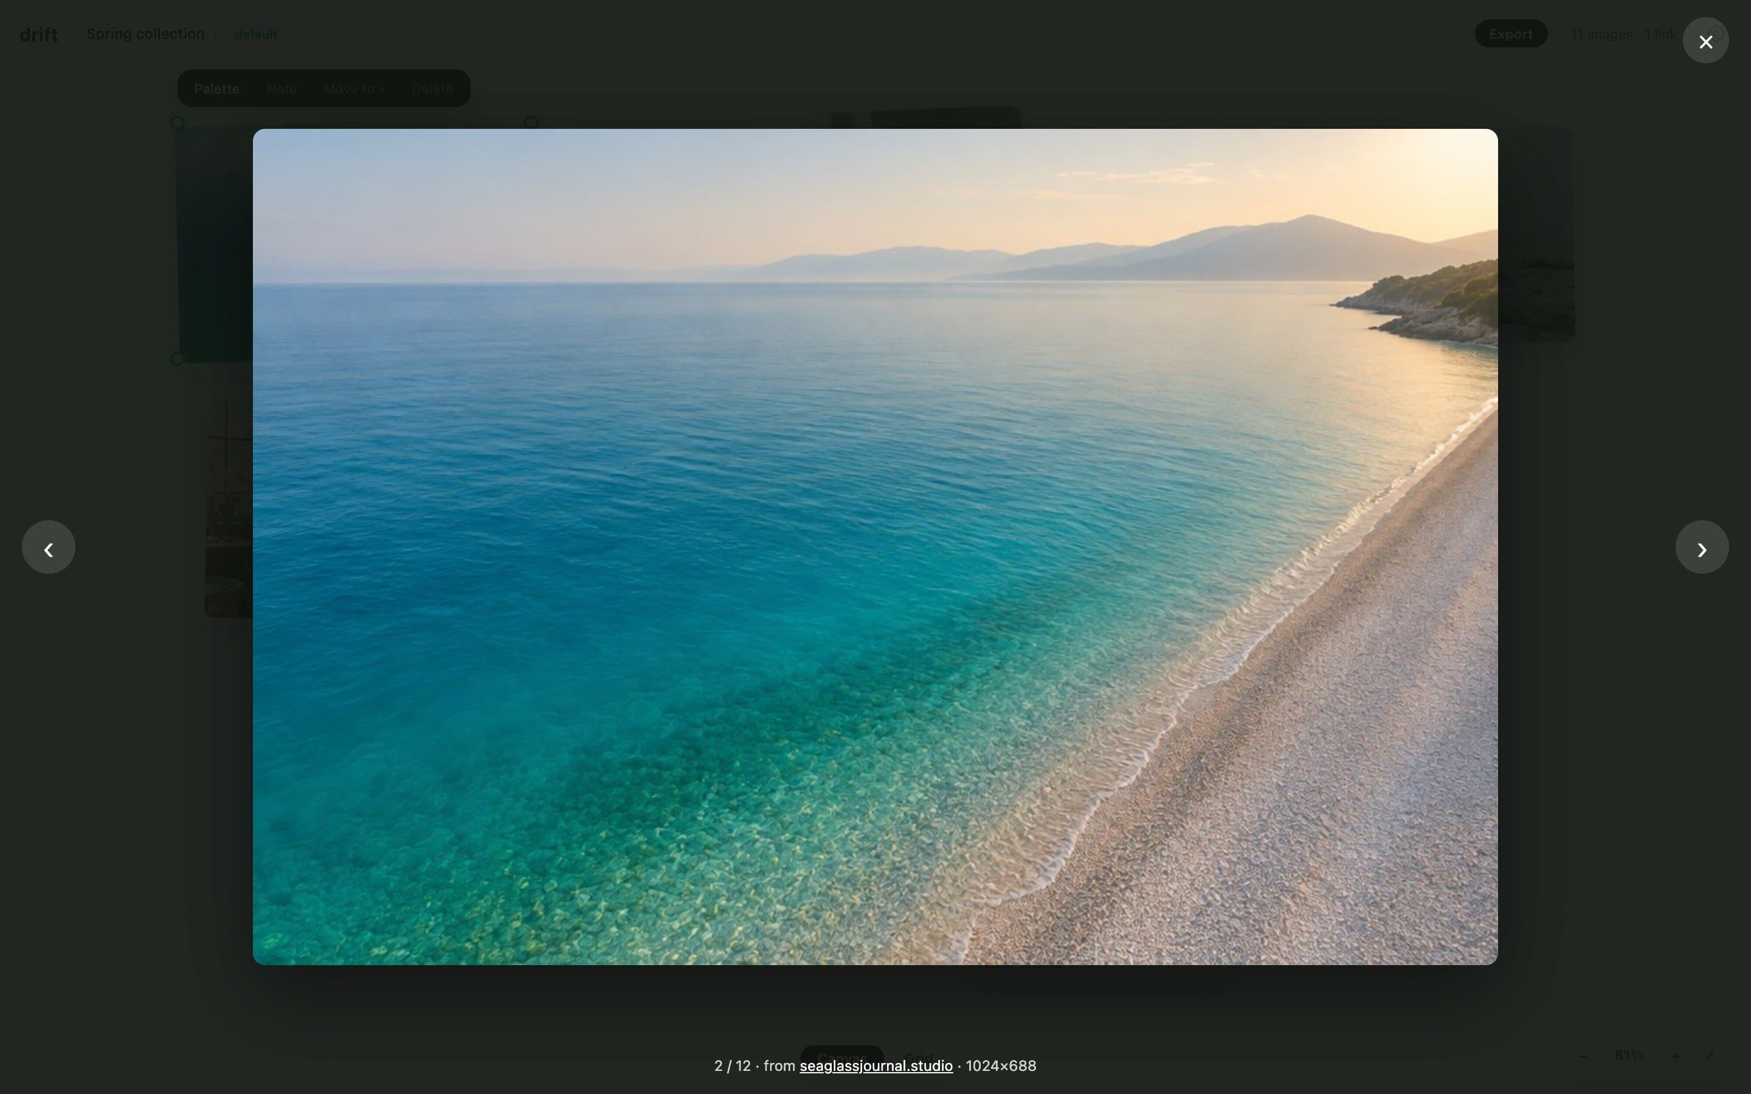Click the dimmed 81% zoom level
This screenshot has height=1094, width=1751.
pos(1629,1056)
